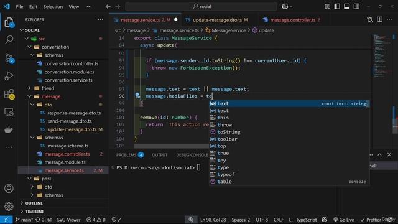Image resolution: width=398 pixels, height=224 pixels.
Task: Click Prettier status bar item
Action: [x=371, y=220]
